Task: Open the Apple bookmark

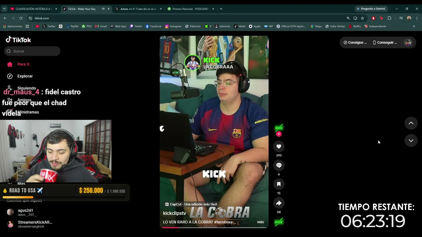Action: point(255,26)
